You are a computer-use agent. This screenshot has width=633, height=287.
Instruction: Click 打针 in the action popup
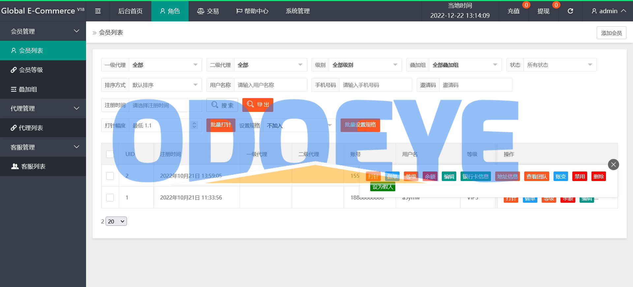pos(373,176)
